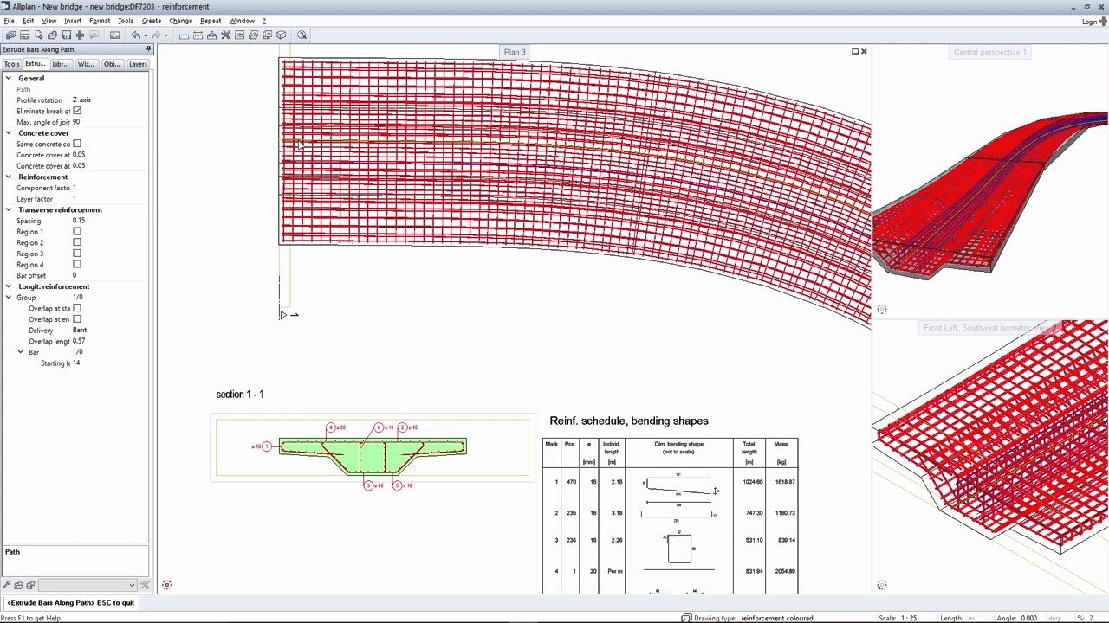Image resolution: width=1109 pixels, height=623 pixels.
Task: Maximize the Plan:3 viewport
Action: point(855,52)
